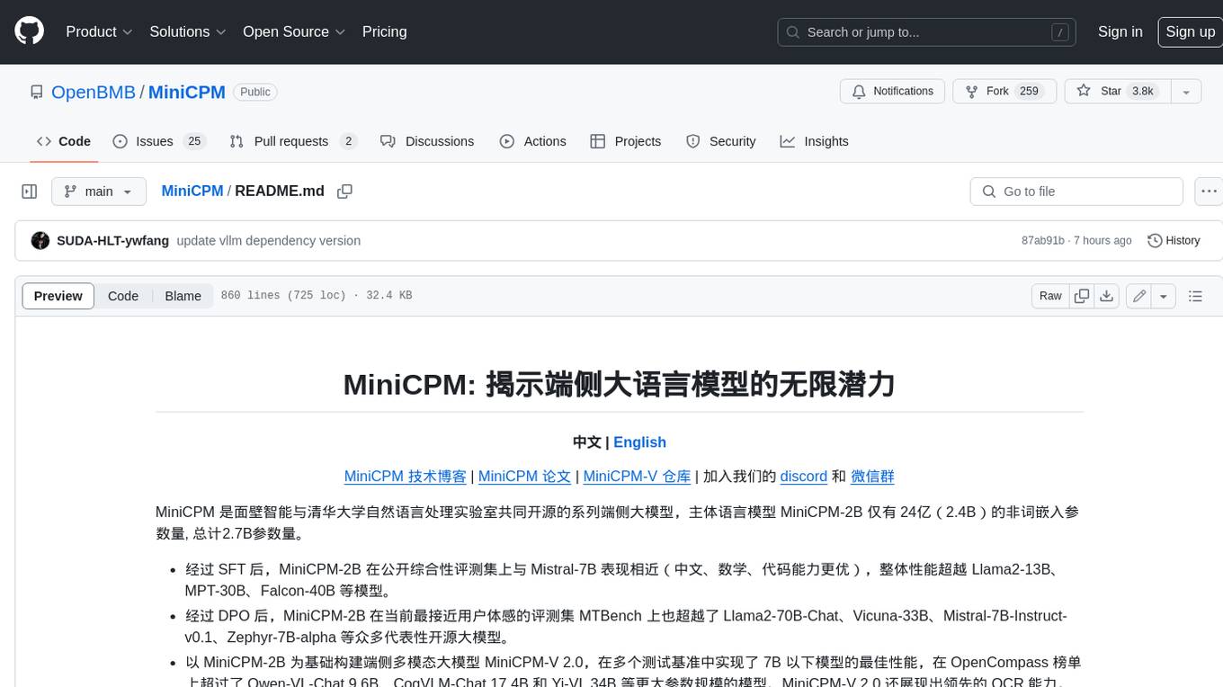Open the Pricing page

pyautogui.click(x=384, y=31)
